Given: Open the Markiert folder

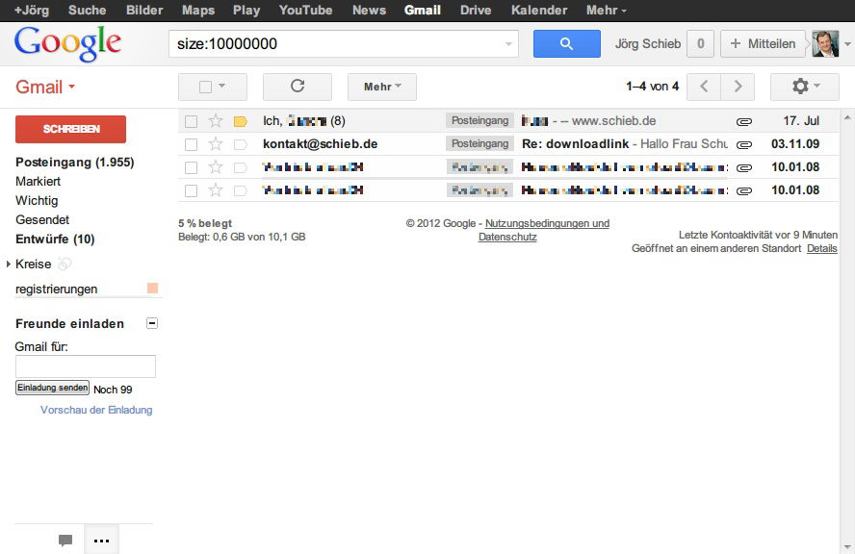Looking at the screenshot, I should point(39,182).
